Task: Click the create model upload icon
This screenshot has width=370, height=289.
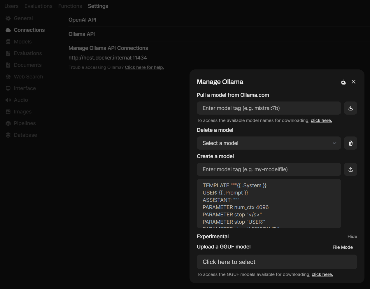Action: (350, 169)
